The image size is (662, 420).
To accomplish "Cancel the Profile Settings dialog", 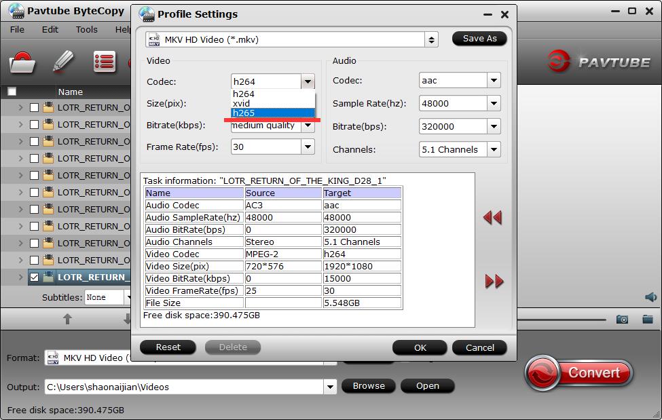I will click(479, 347).
